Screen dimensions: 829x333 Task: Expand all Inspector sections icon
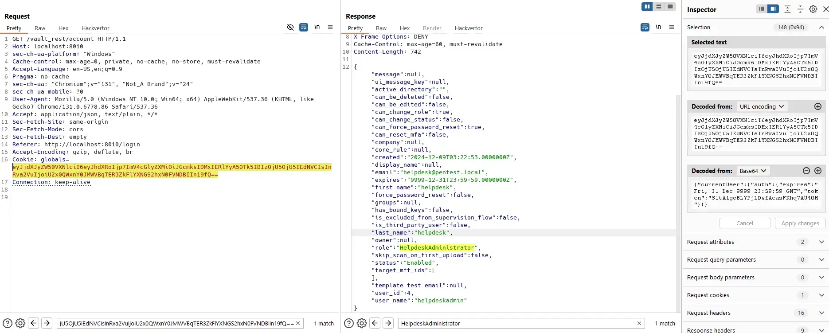(787, 9)
